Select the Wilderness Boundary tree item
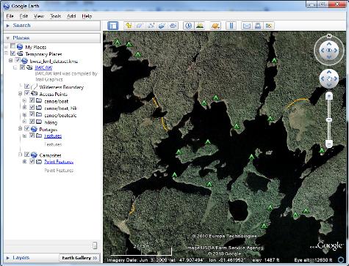349x266 pixels. (x=62, y=87)
